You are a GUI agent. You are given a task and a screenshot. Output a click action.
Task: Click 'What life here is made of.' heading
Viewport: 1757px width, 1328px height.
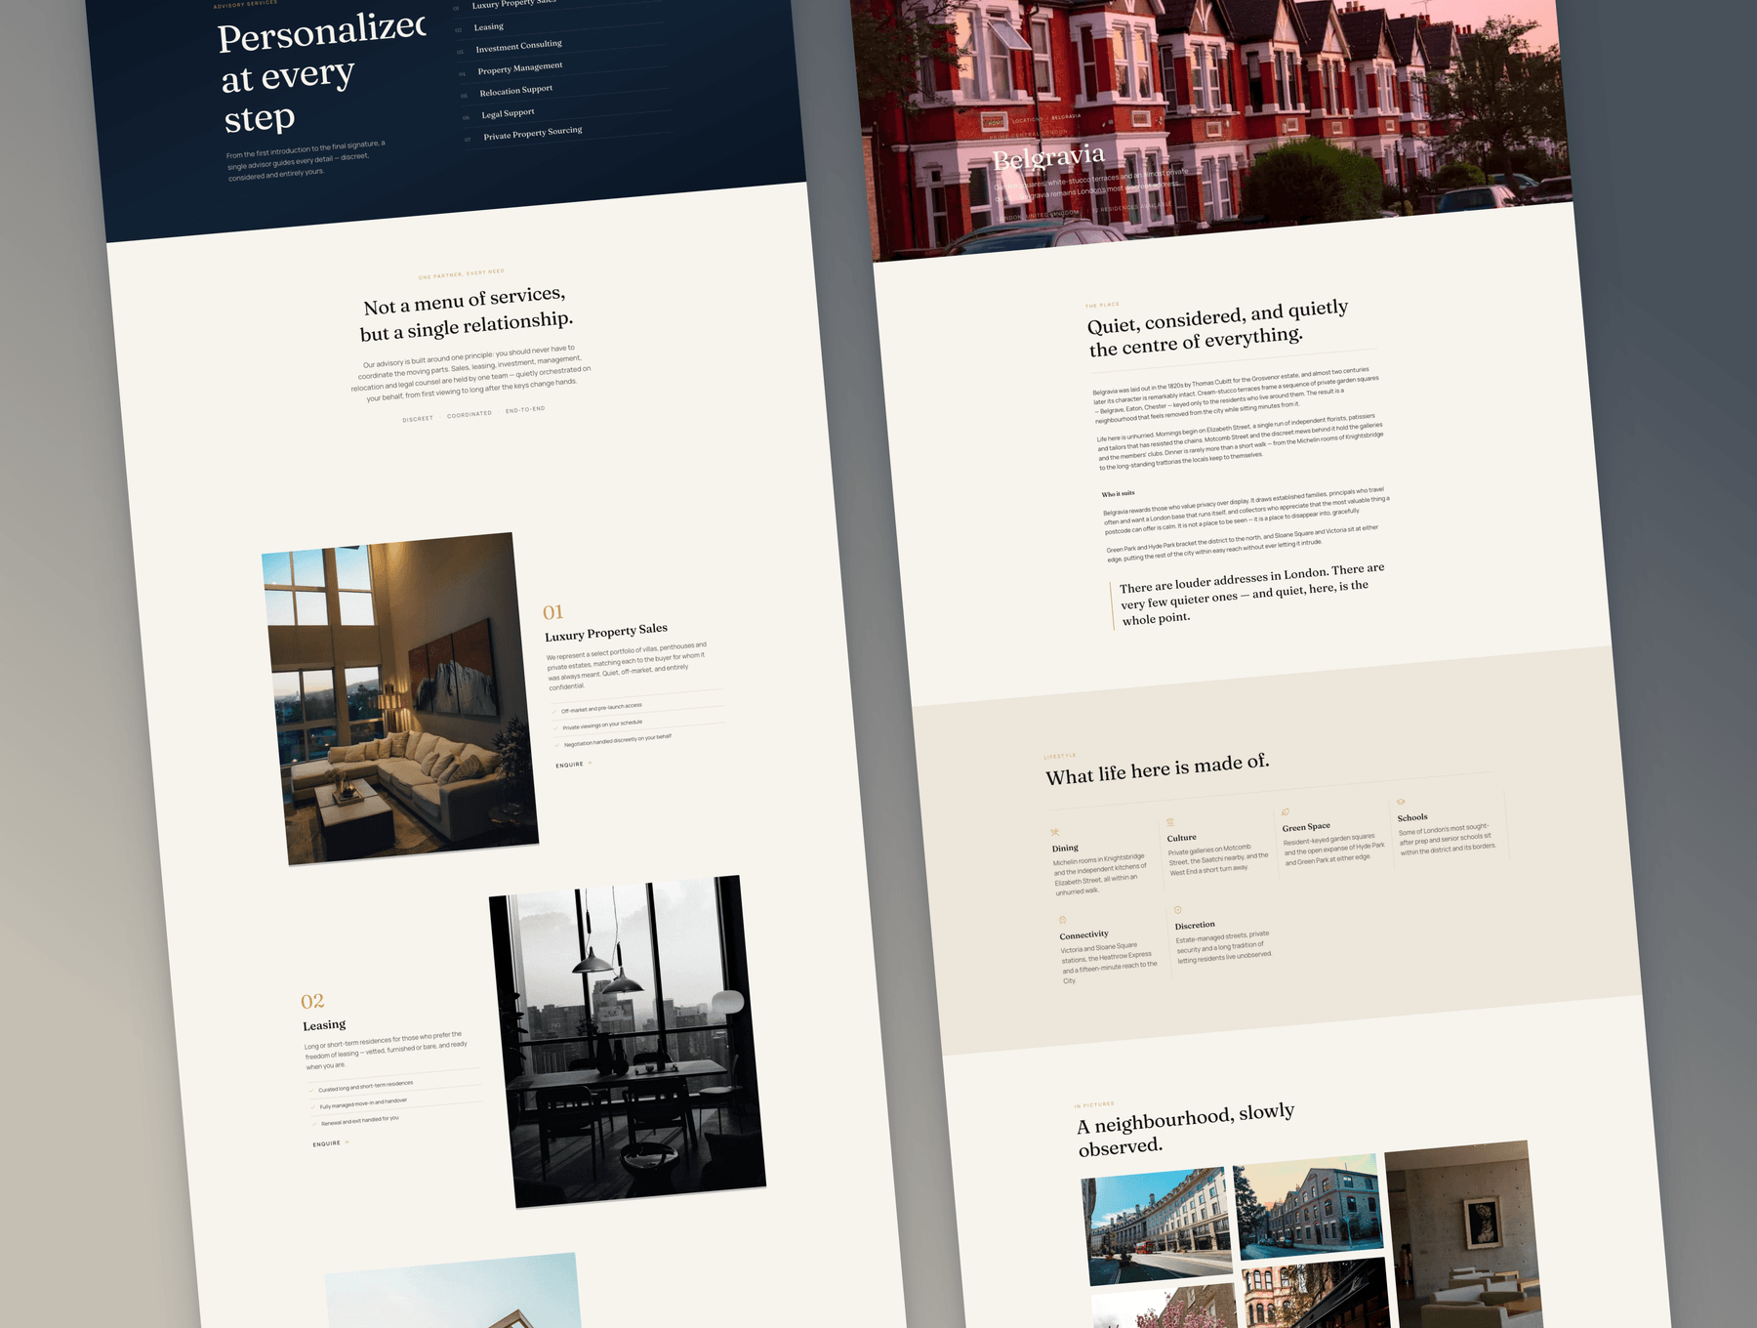point(1158,768)
